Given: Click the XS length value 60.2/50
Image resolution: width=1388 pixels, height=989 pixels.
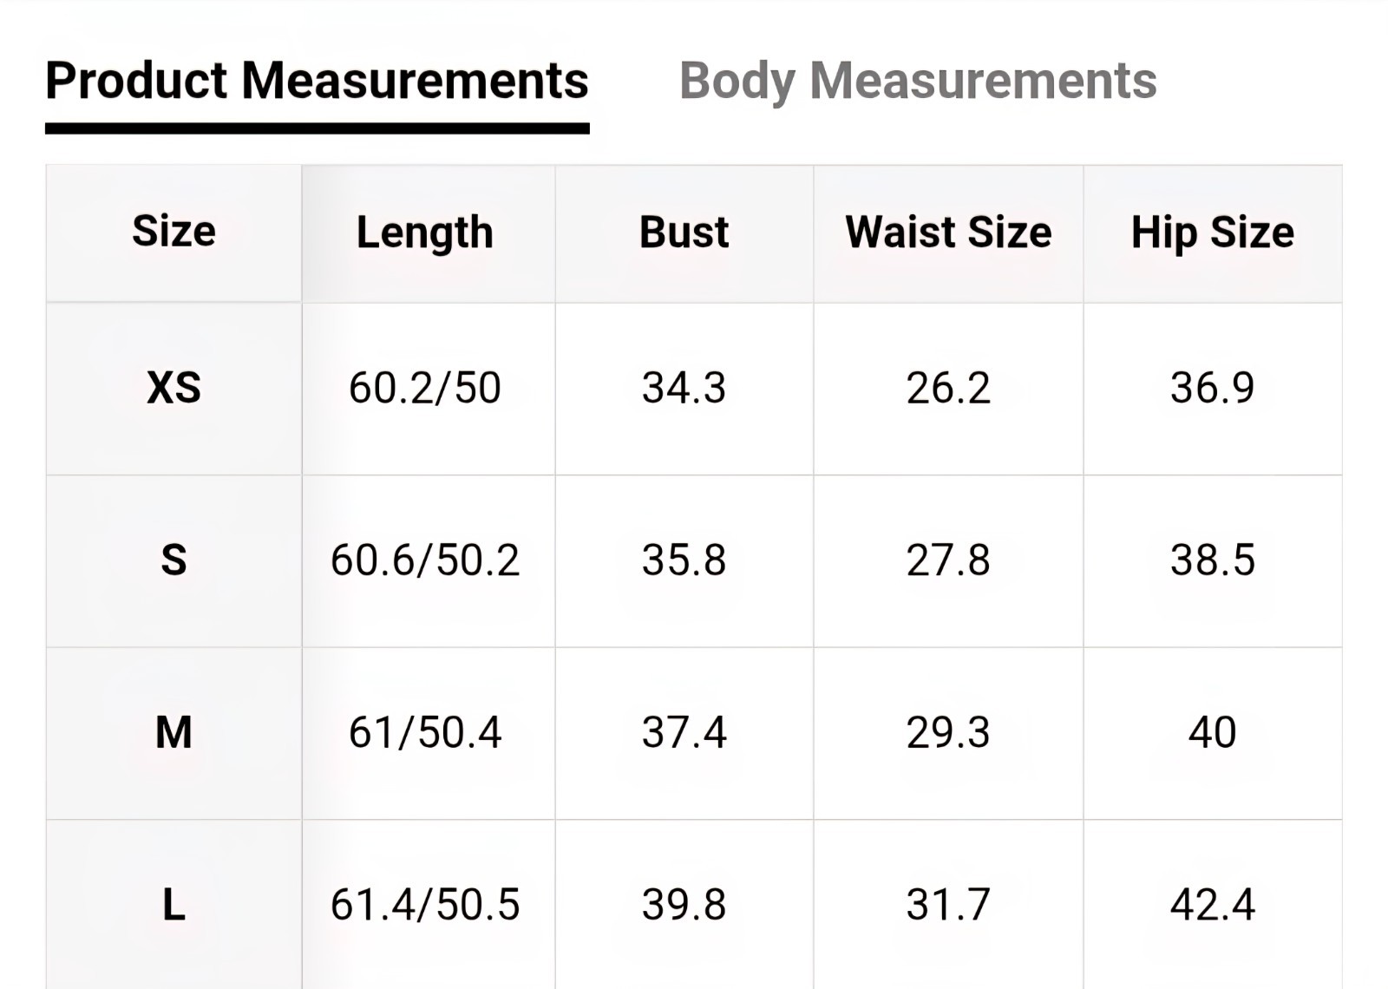Looking at the screenshot, I should [x=425, y=388].
